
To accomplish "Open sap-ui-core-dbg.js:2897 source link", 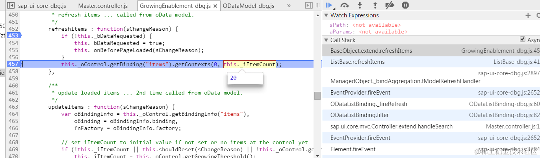I will click(508, 73).
